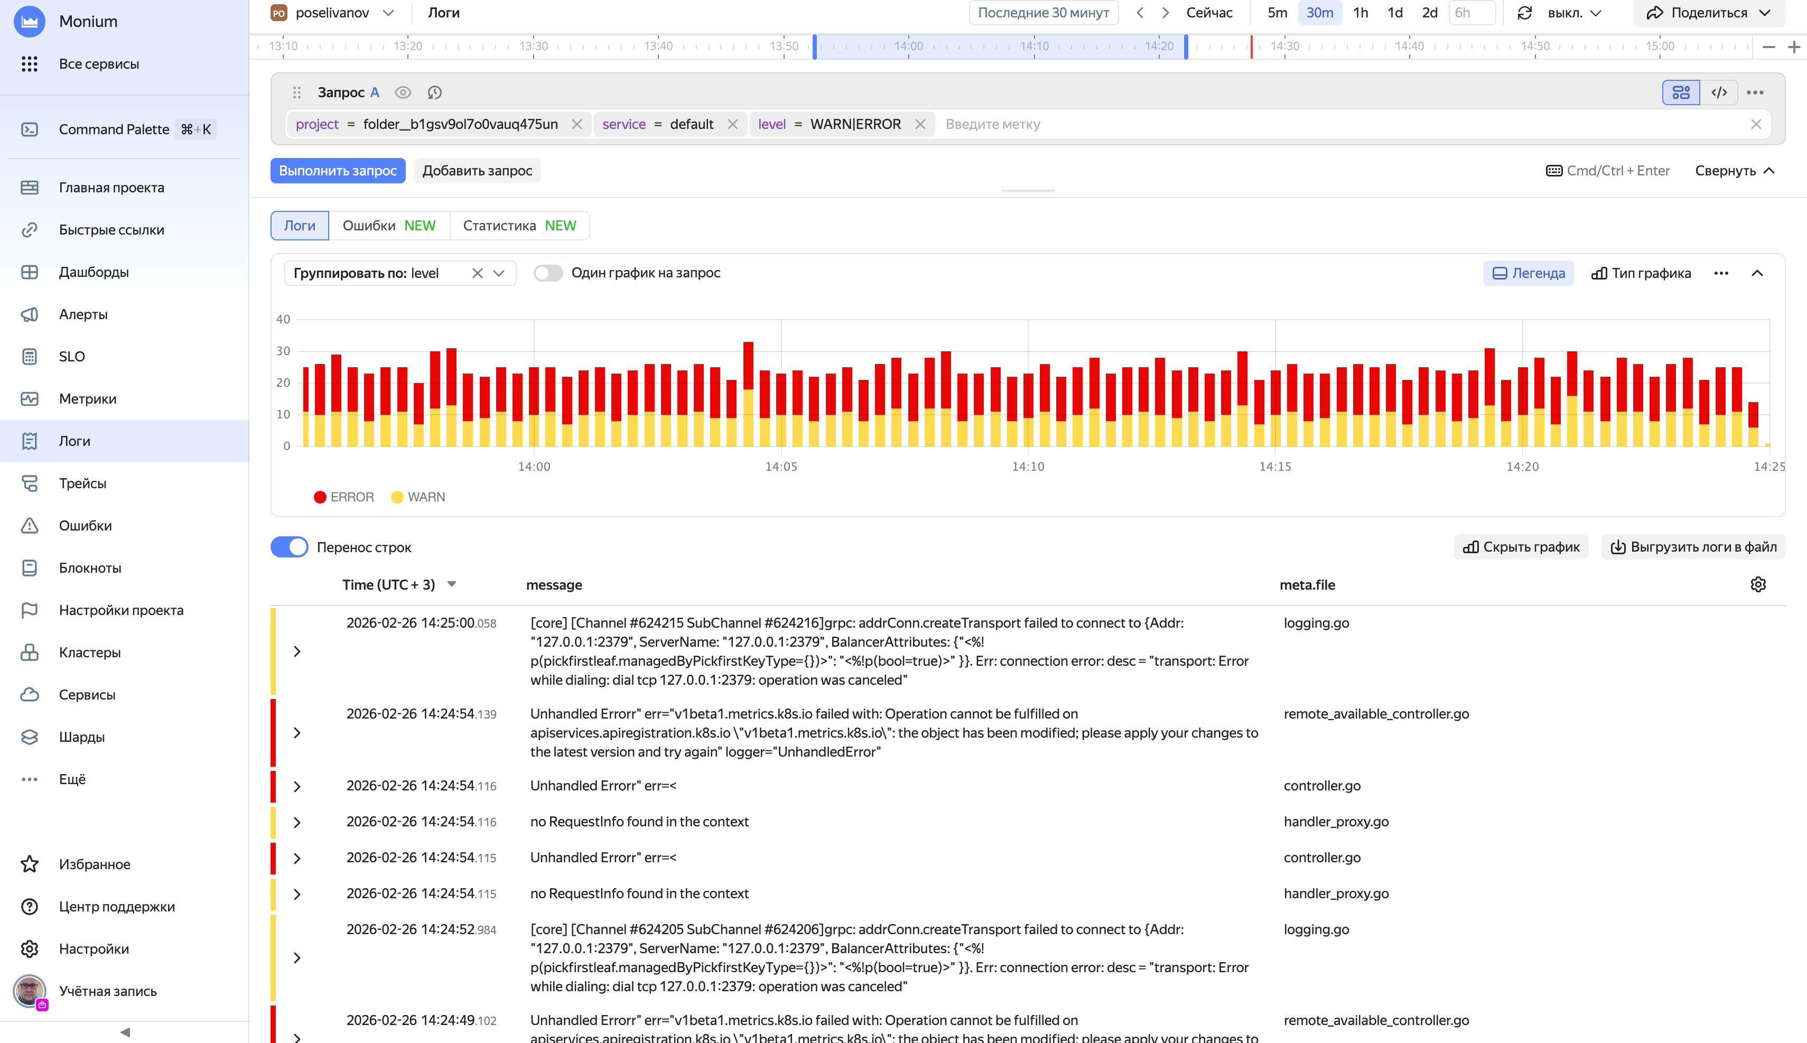Open the chart options ellipsis menu
The height and width of the screenshot is (1043, 1807).
(x=1722, y=273)
